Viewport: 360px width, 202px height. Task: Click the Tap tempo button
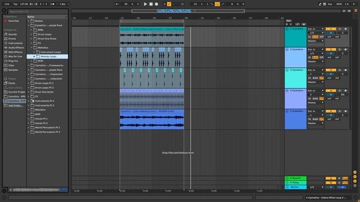[15, 4]
